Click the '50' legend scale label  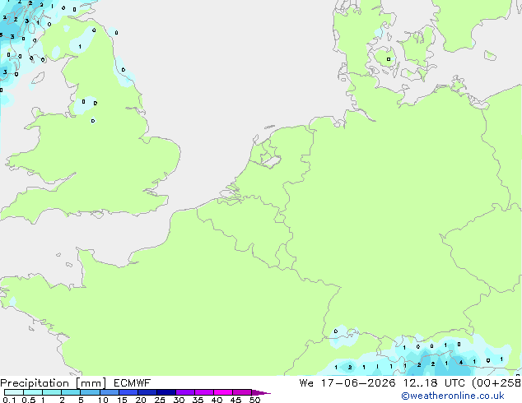tap(254, 400)
